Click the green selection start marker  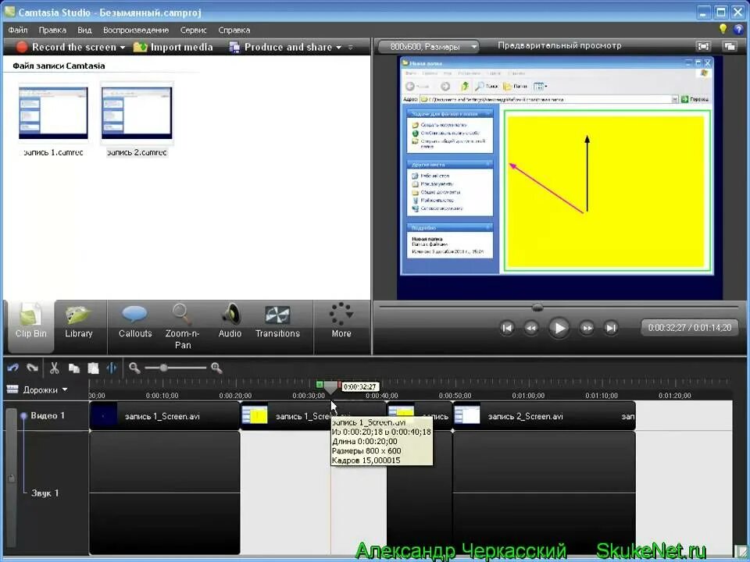(x=320, y=384)
